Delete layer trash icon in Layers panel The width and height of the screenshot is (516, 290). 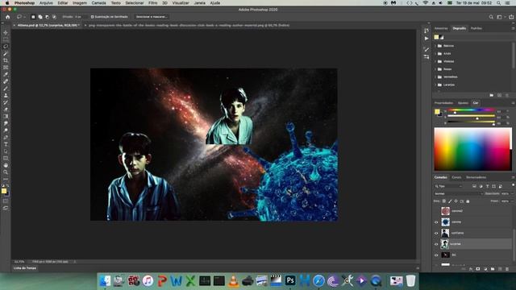pos(507,269)
